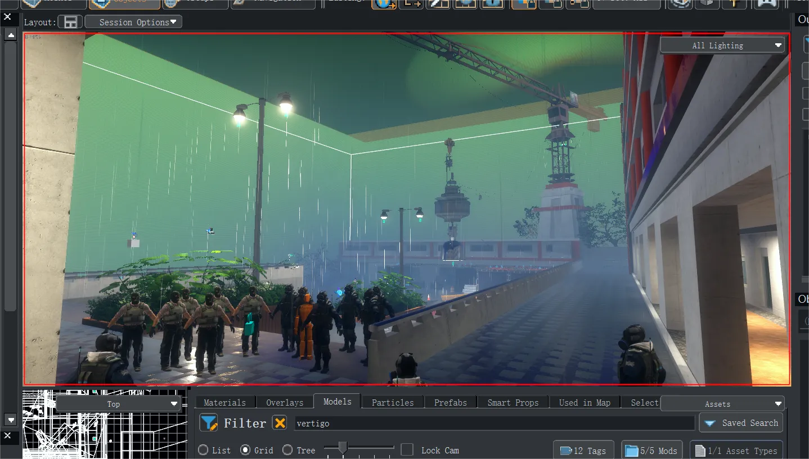The width and height of the screenshot is (809, 459).
Task: Open the Assets dropdown selector
Action: pos(722,404)
